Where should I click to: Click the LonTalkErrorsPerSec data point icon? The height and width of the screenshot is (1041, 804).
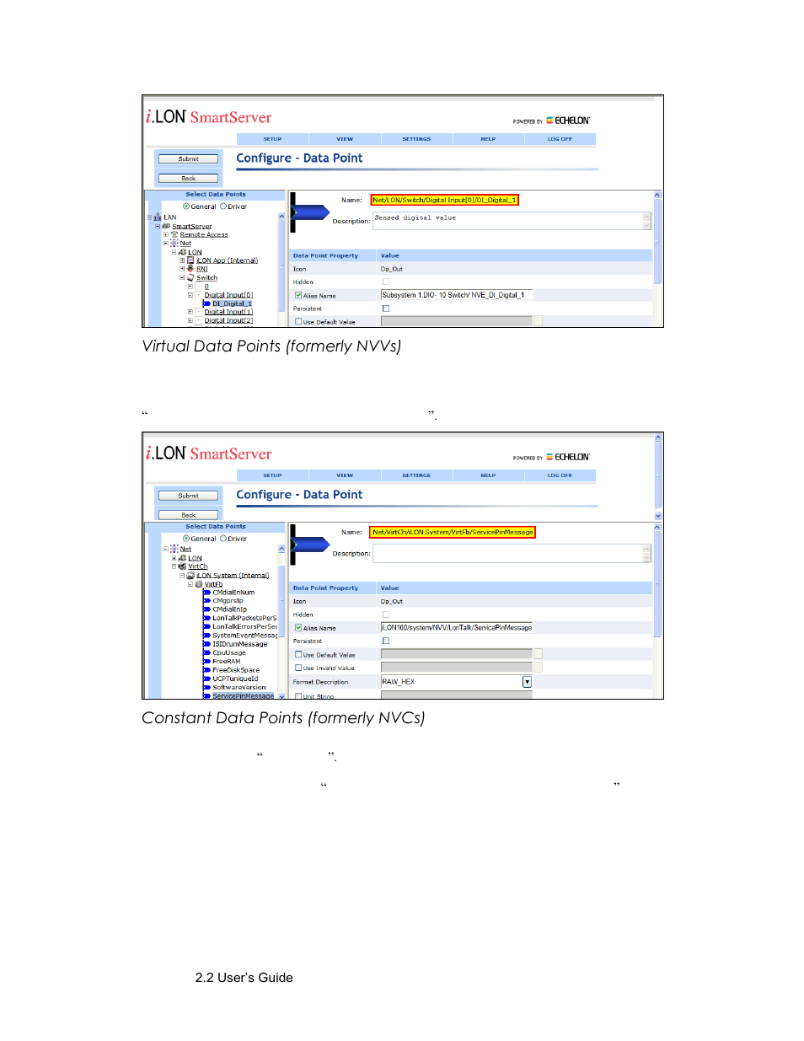[206, 627]
